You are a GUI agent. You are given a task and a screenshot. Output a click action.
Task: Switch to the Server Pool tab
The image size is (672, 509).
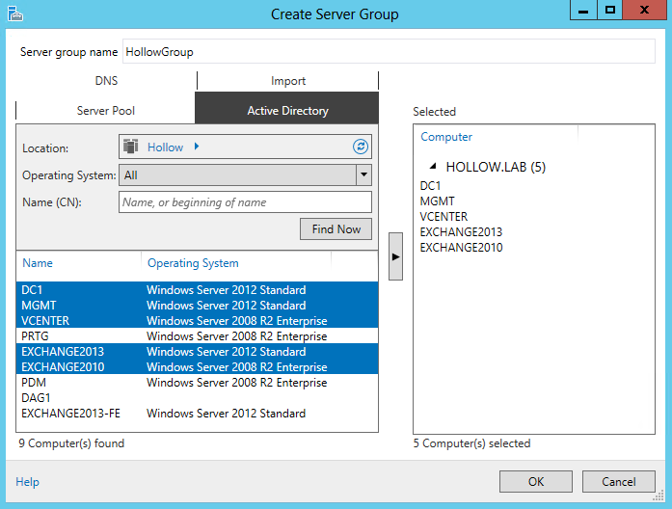(x=106, y=111)
